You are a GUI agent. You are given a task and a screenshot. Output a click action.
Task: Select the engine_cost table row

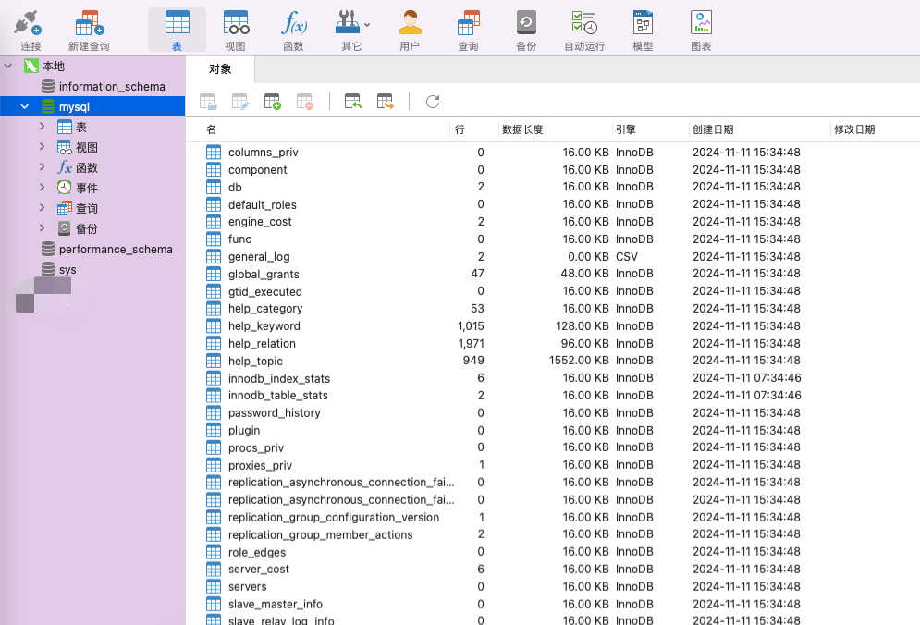[553, 222]
